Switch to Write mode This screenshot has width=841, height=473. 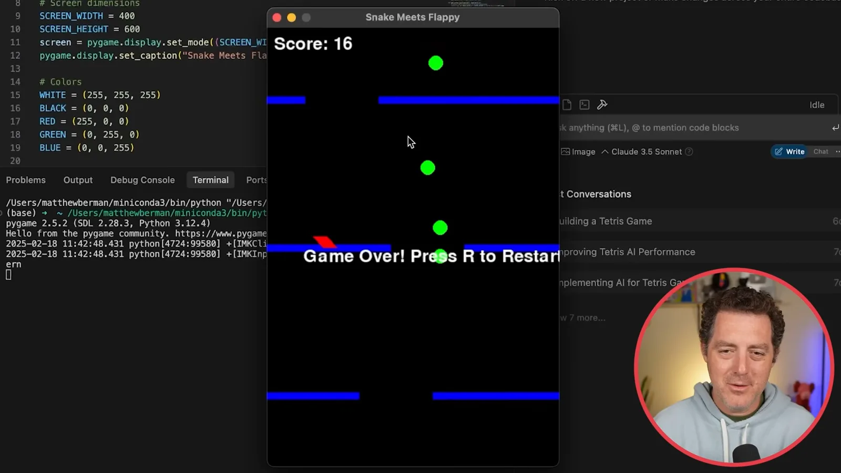(789, 152)
